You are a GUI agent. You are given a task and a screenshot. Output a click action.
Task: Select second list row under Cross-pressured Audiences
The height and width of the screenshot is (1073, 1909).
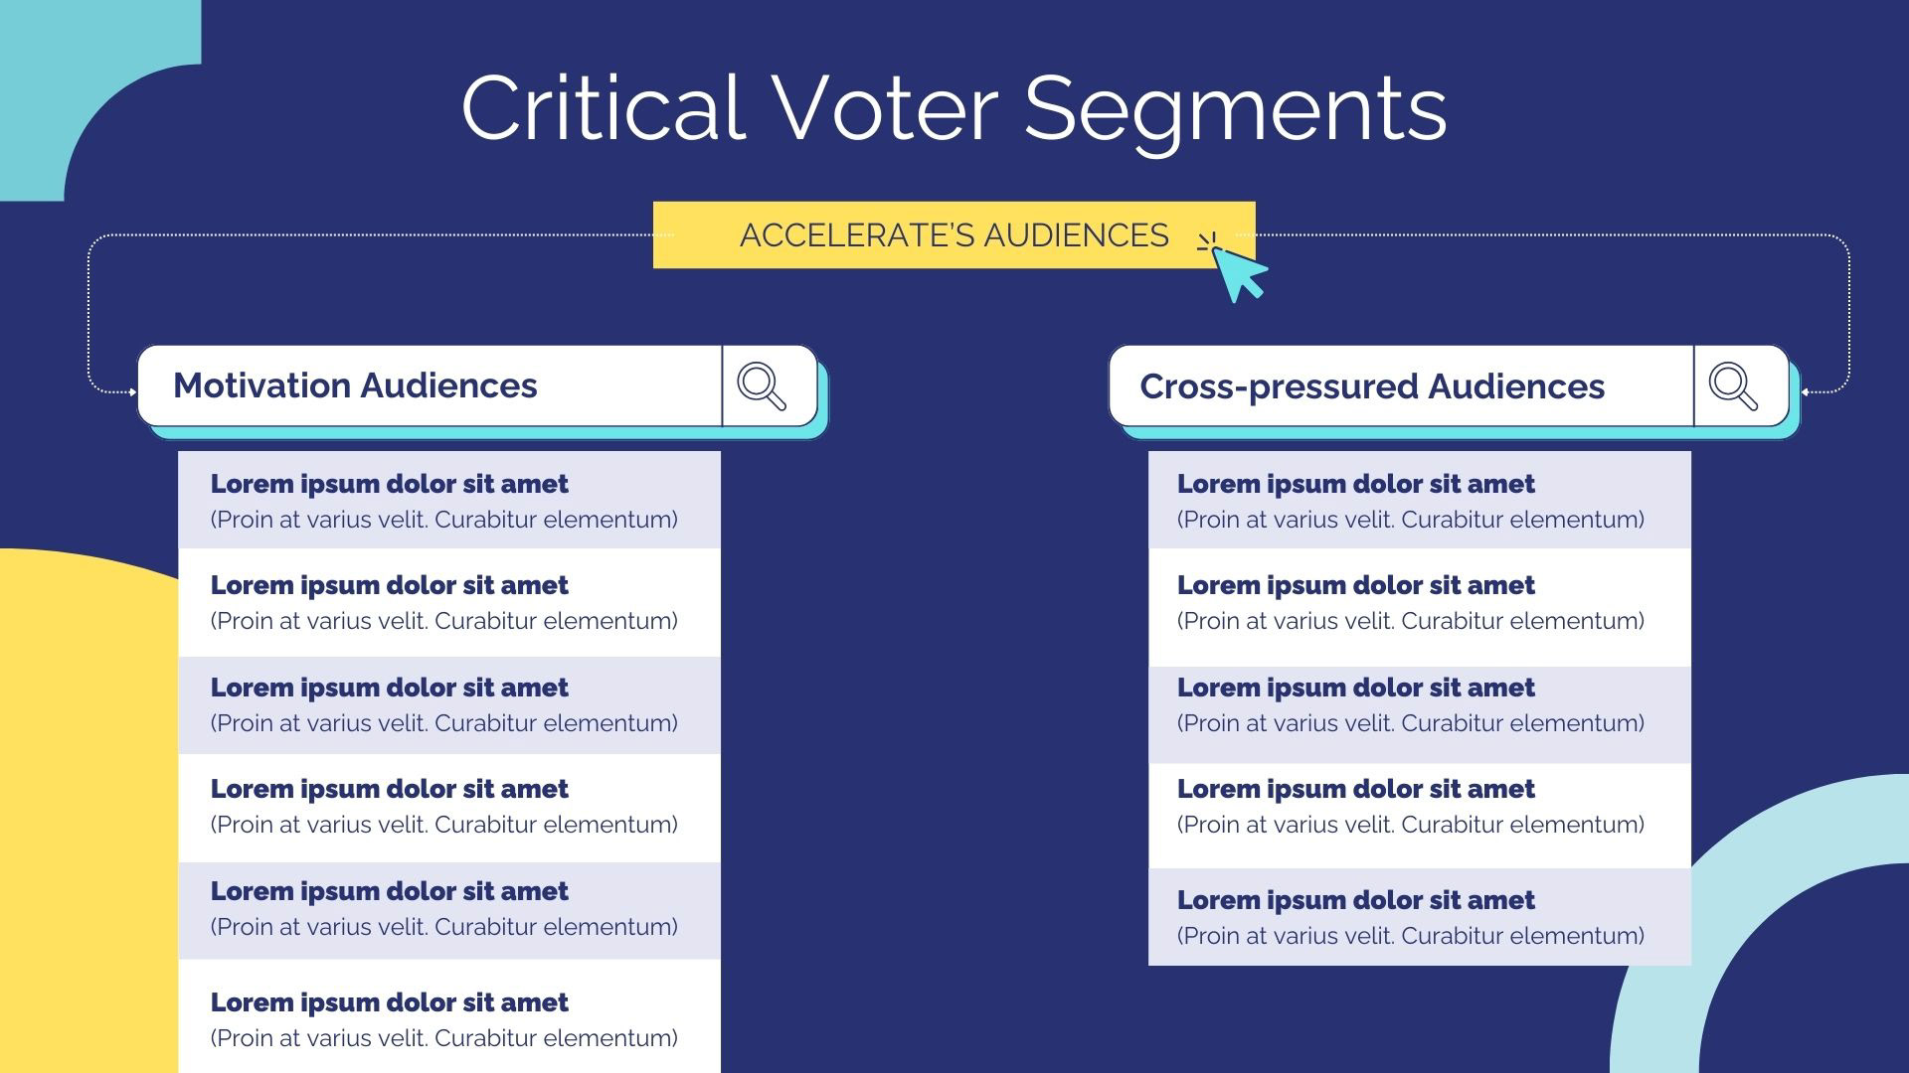[x=1419, y=604]
